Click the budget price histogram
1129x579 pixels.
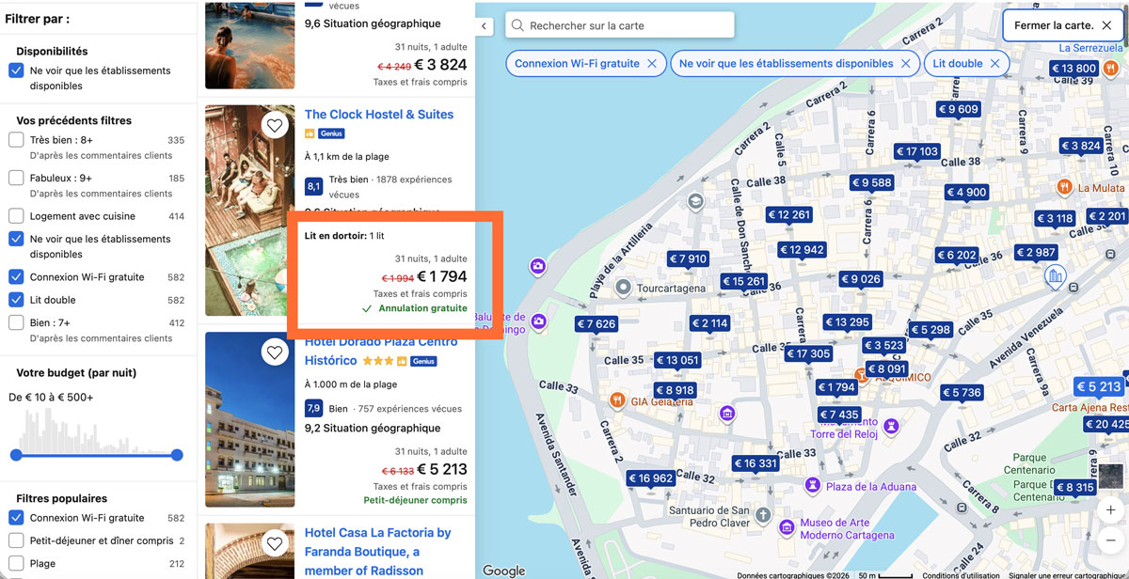[x=97, y=430]
